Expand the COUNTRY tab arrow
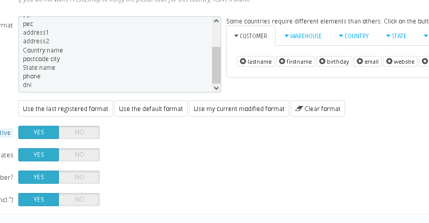 click(x=341, y=36)
